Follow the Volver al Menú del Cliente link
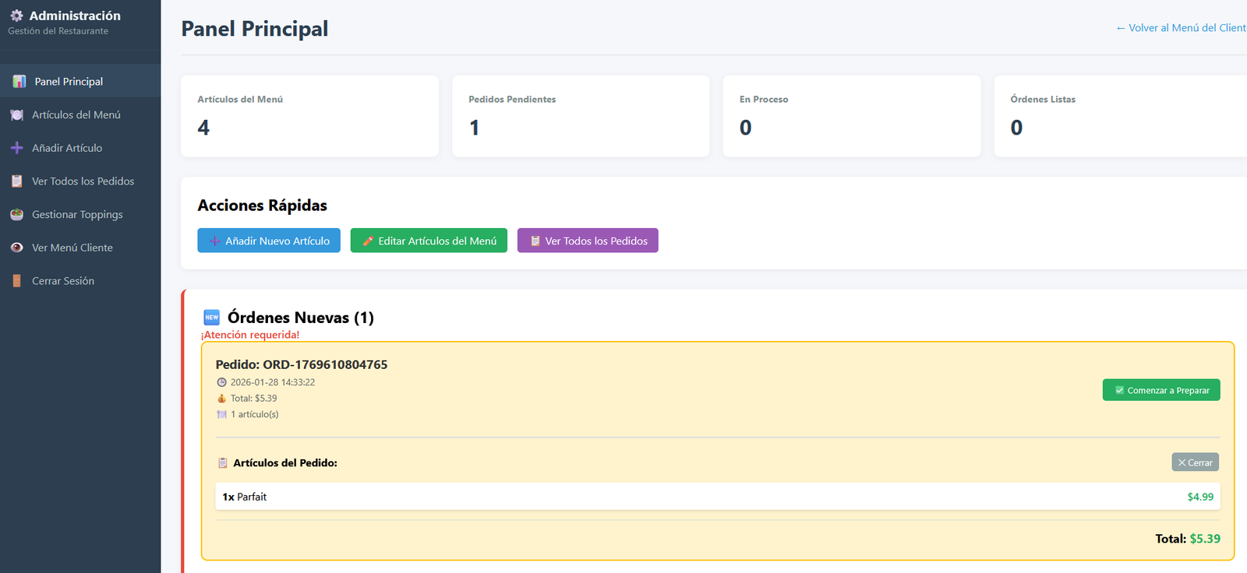 coord(1182,28)
